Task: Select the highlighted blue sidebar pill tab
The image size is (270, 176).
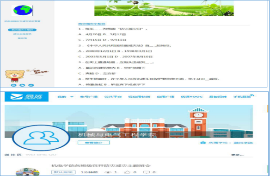Action: (22, 30)
